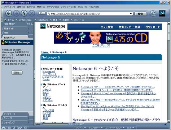This screenshot has width=171, height=130.
Task: Open the ジャンプ(G) menu
Action: pyautogui.click(x=53, y=7)
